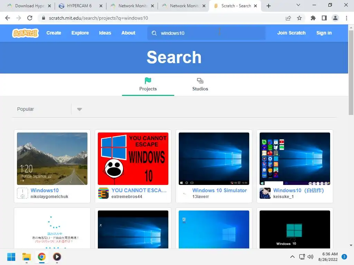Screen dimensions: 354x265
Task: Open the red YOU CANNOT ESCAPE thumbnail
Action: point(133,159)
